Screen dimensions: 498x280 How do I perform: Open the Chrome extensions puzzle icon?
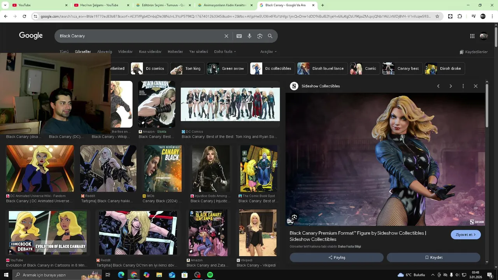click(460, 16)
